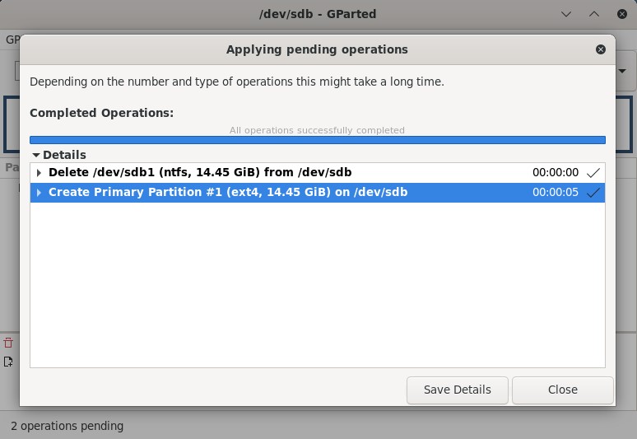Click the red trash icon in pending operations list

pos(8,343)
